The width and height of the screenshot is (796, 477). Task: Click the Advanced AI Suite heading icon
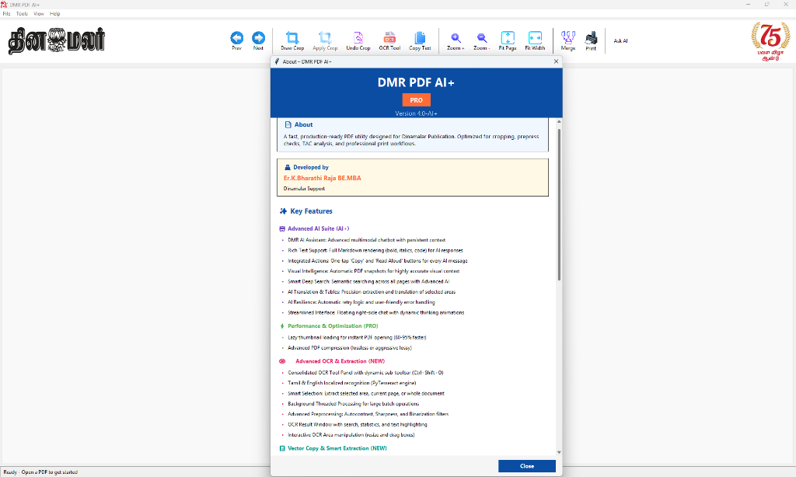coord(282,229)
